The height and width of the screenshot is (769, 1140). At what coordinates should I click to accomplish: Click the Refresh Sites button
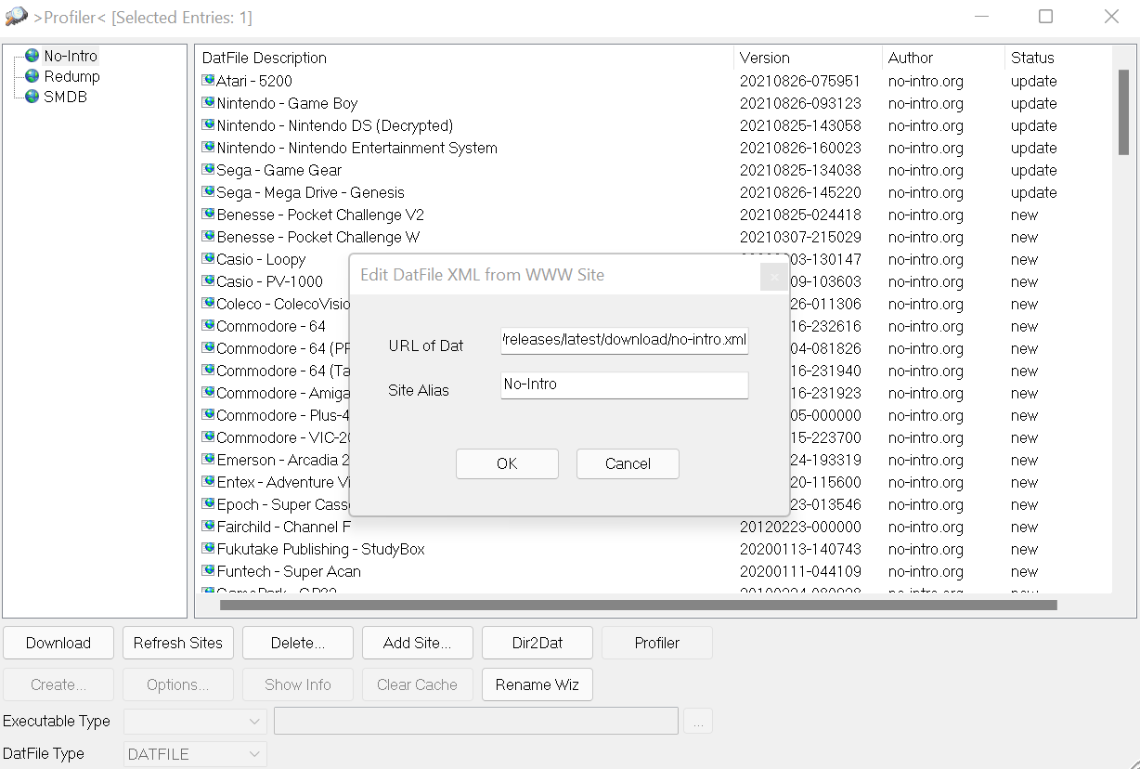pos(178,643)
